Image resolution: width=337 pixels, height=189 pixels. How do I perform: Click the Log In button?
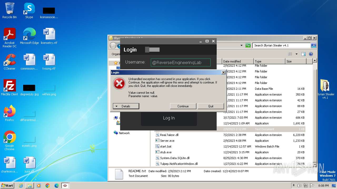[169, 118]
